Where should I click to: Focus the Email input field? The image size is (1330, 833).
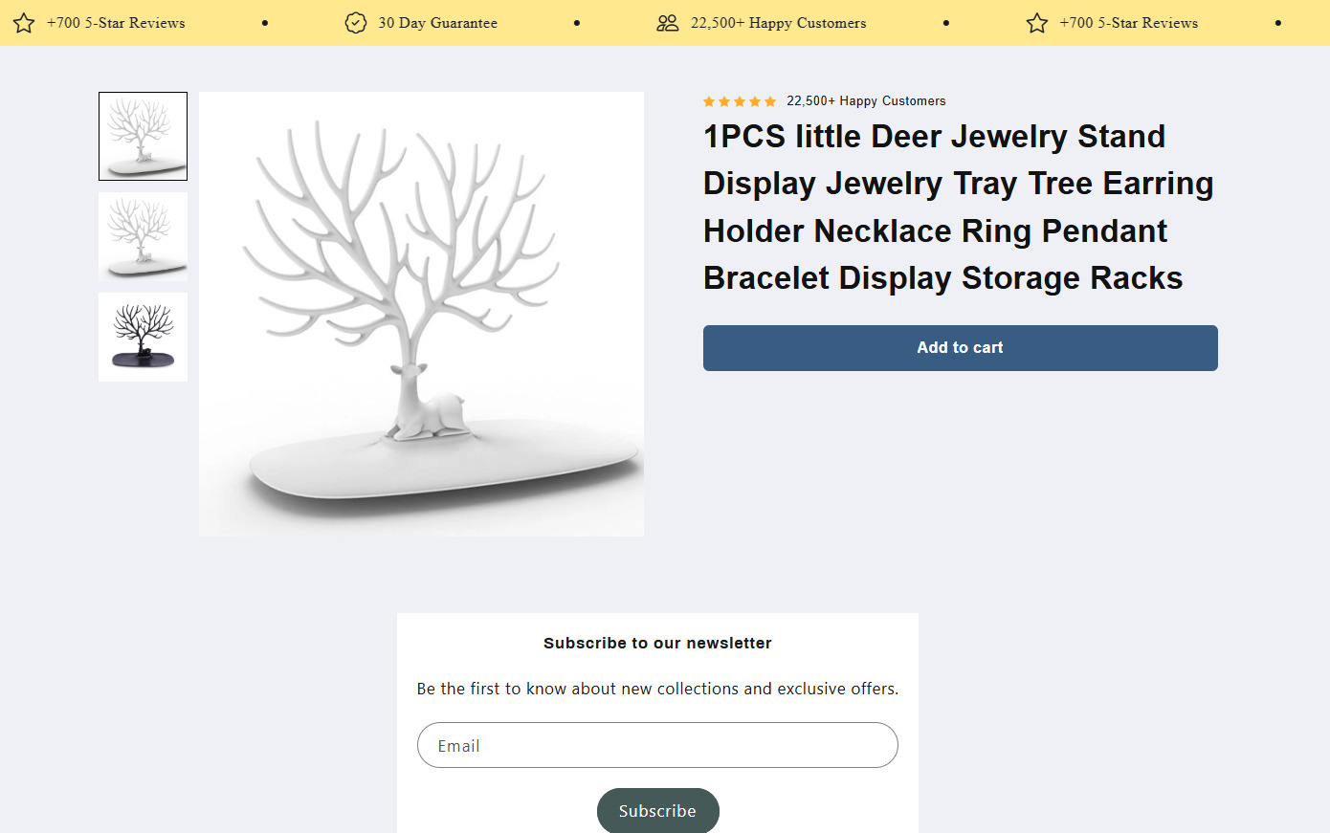point(657,745)
